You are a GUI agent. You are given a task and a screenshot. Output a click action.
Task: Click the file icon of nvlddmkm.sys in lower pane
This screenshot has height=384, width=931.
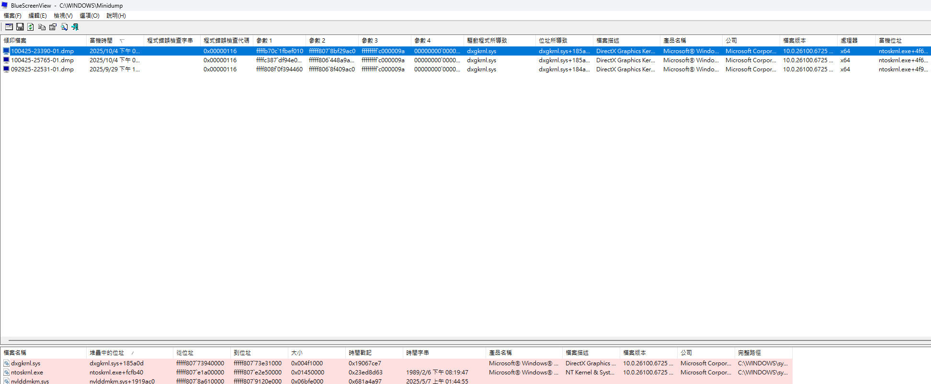[6, 381]
